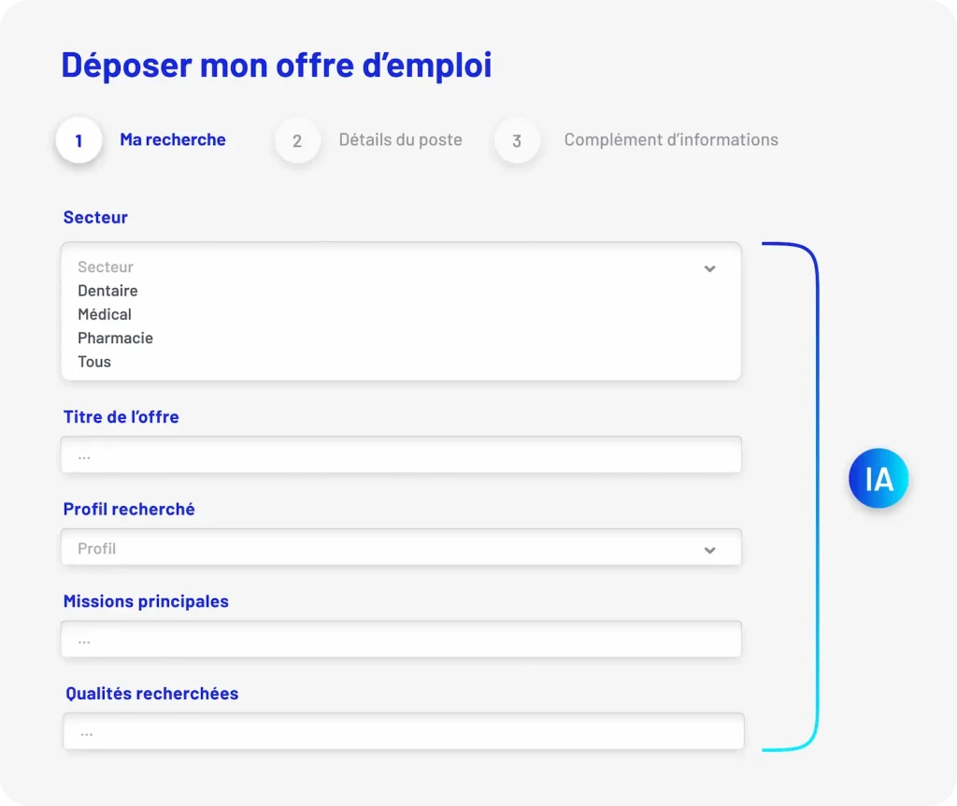Open the Profil recherché combo box
This screenshot has width=957, height=806.
[x=401, y=547]
